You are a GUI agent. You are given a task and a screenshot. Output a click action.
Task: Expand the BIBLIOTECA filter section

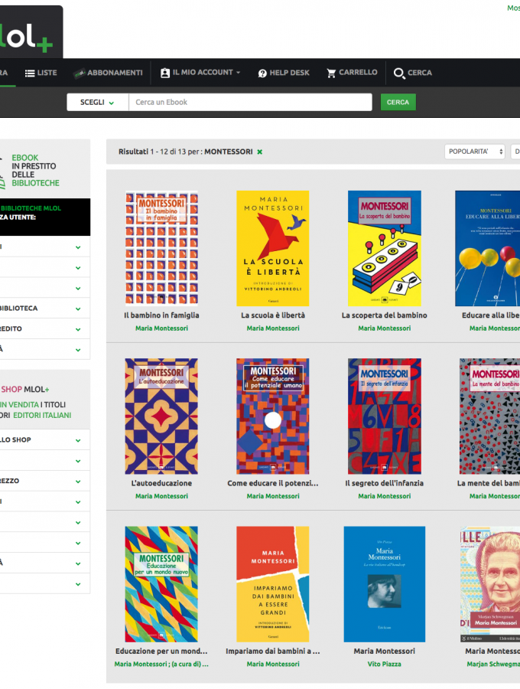tap(44, 309)
